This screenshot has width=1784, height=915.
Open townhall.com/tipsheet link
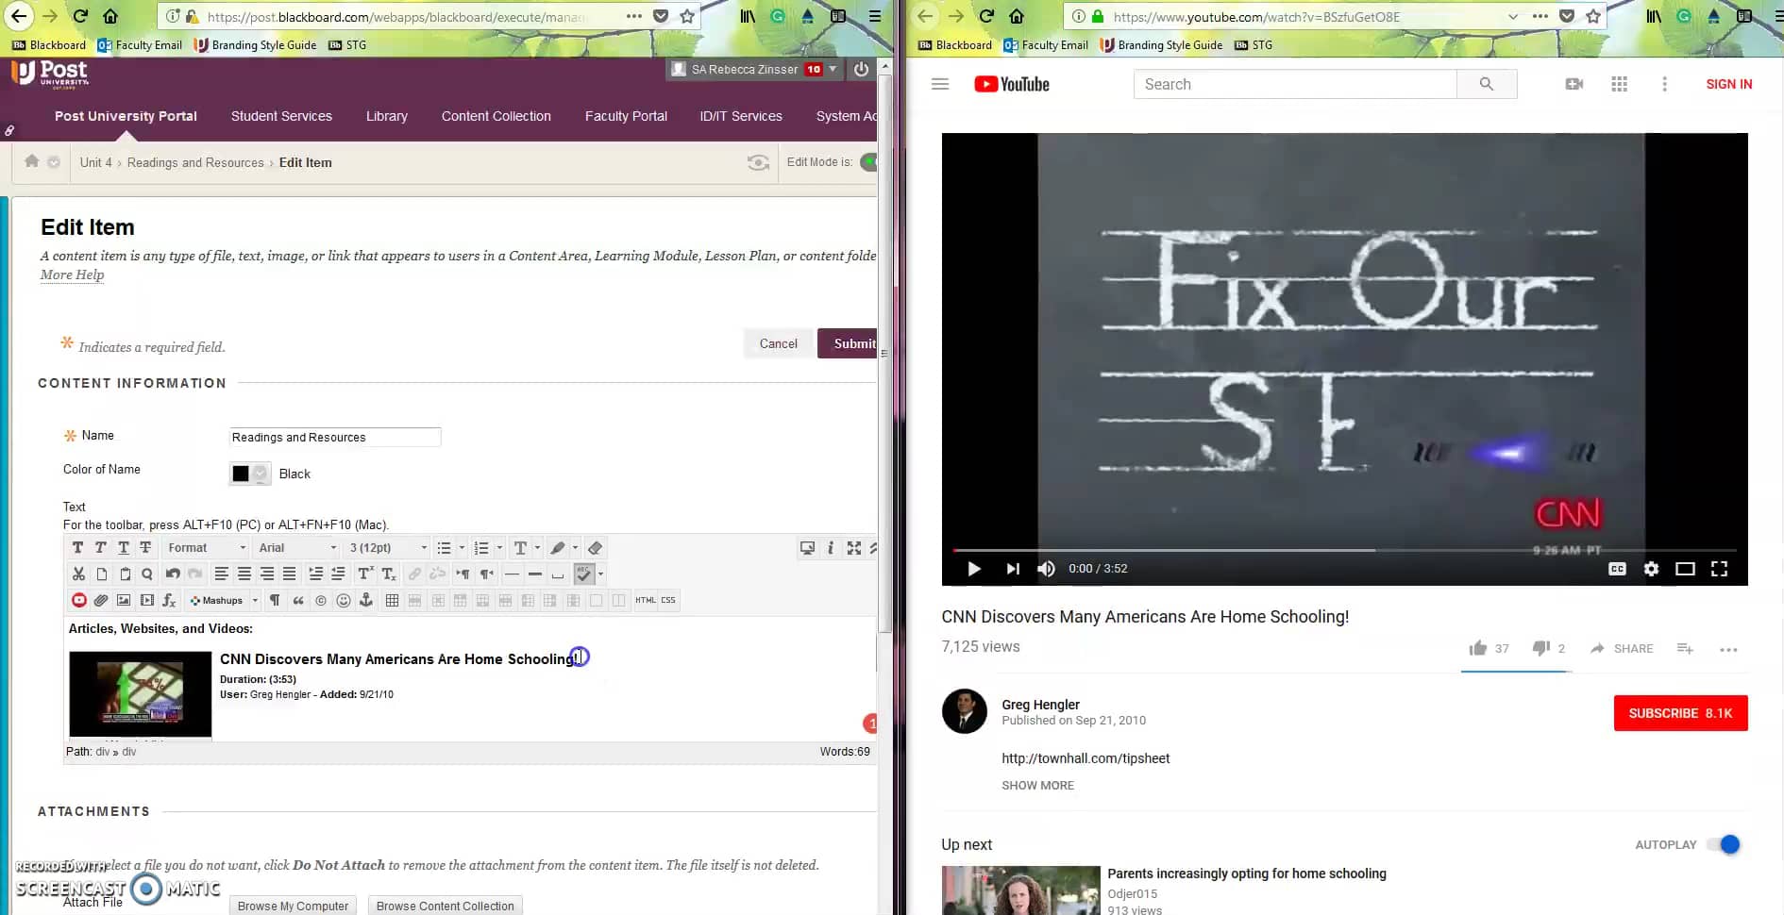1086,758
